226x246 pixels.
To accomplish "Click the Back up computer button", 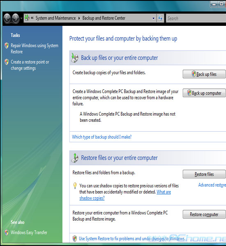I will 204,93.
